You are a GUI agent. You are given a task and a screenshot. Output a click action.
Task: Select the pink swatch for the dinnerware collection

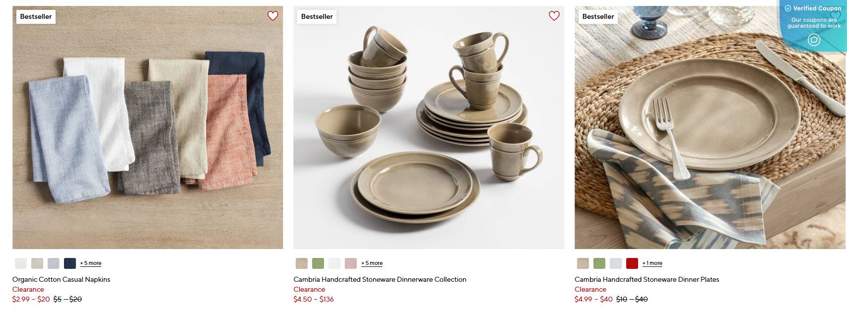350,263
